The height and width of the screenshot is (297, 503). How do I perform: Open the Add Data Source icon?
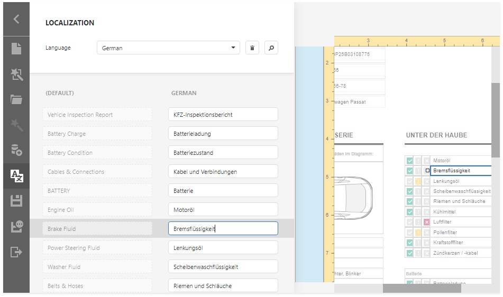[x=16, y=150]
